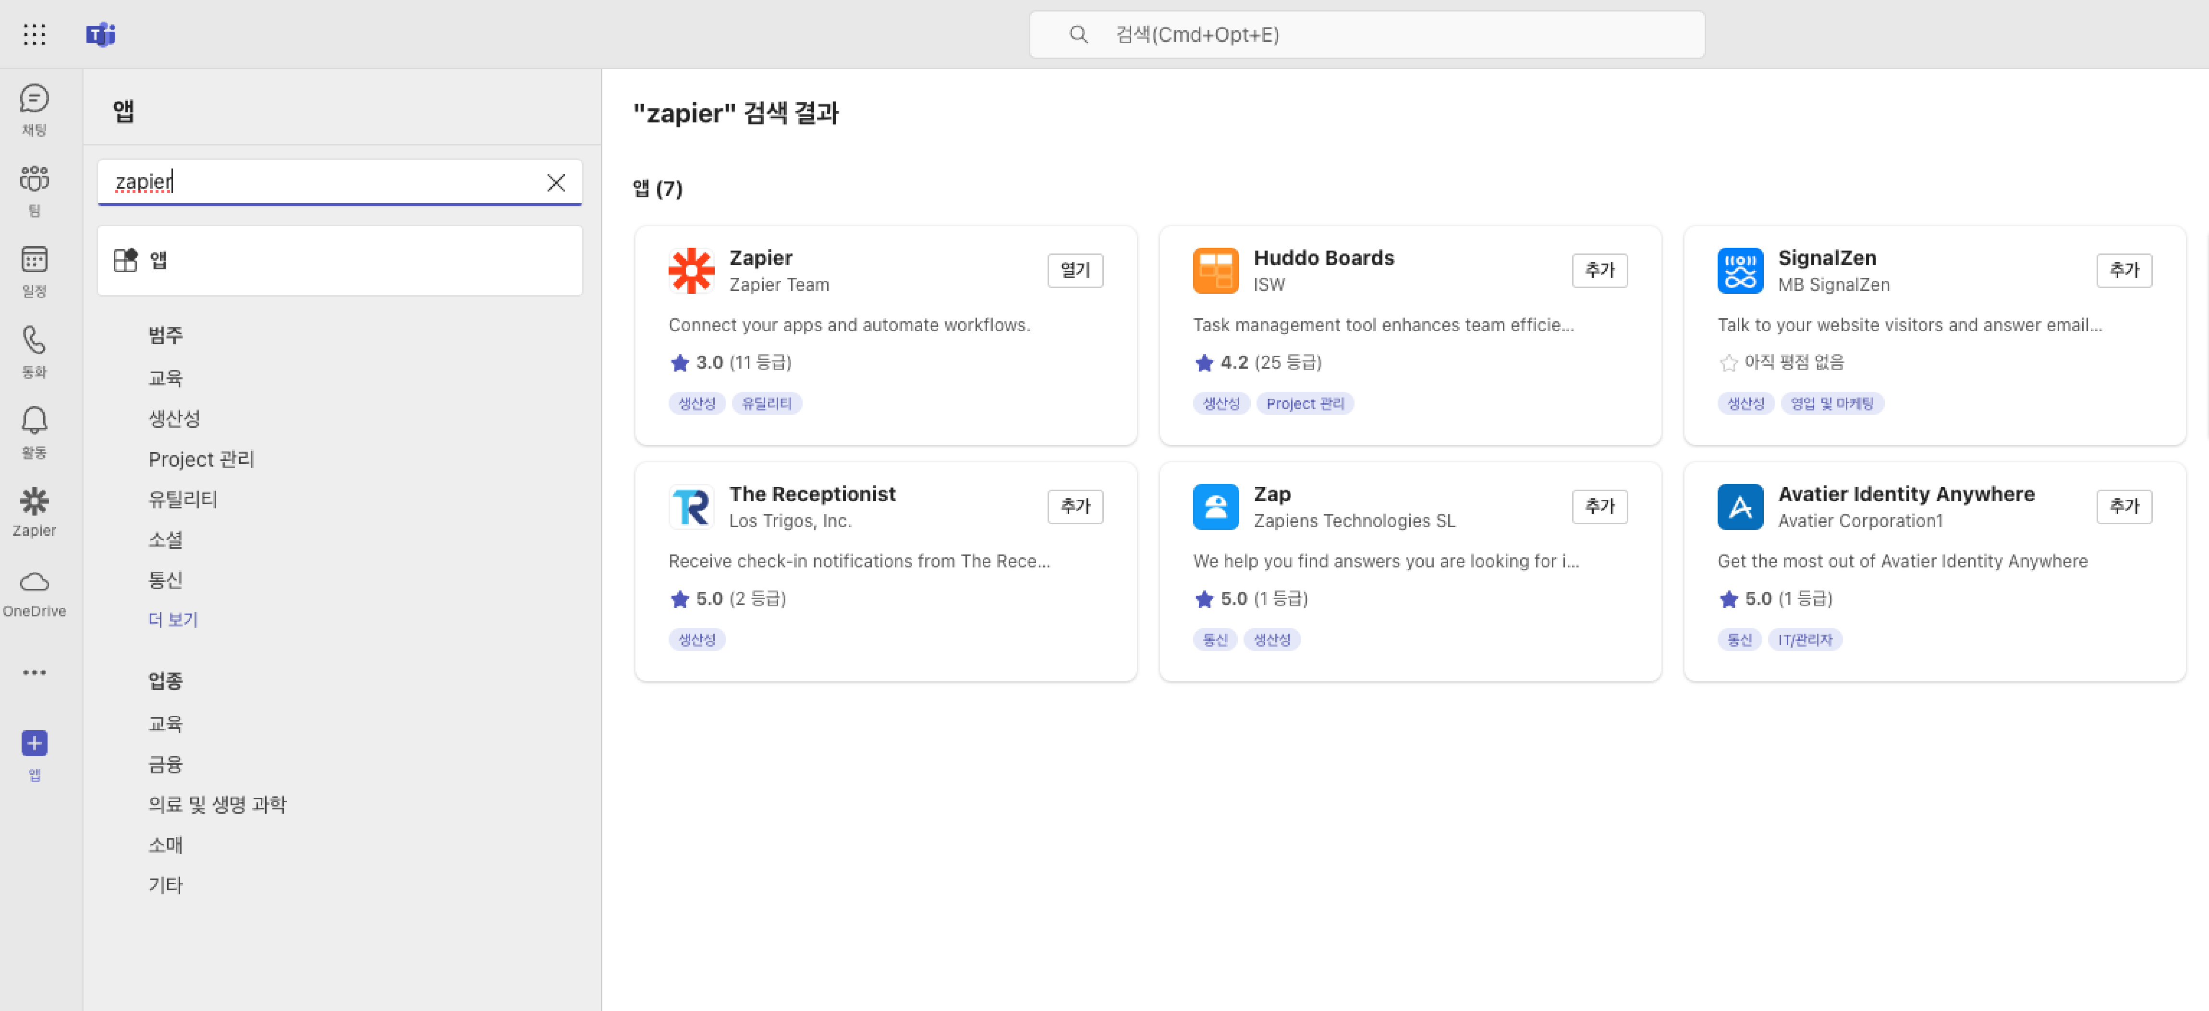Open the Calls (통화) sidebar icon

(34, 350)
